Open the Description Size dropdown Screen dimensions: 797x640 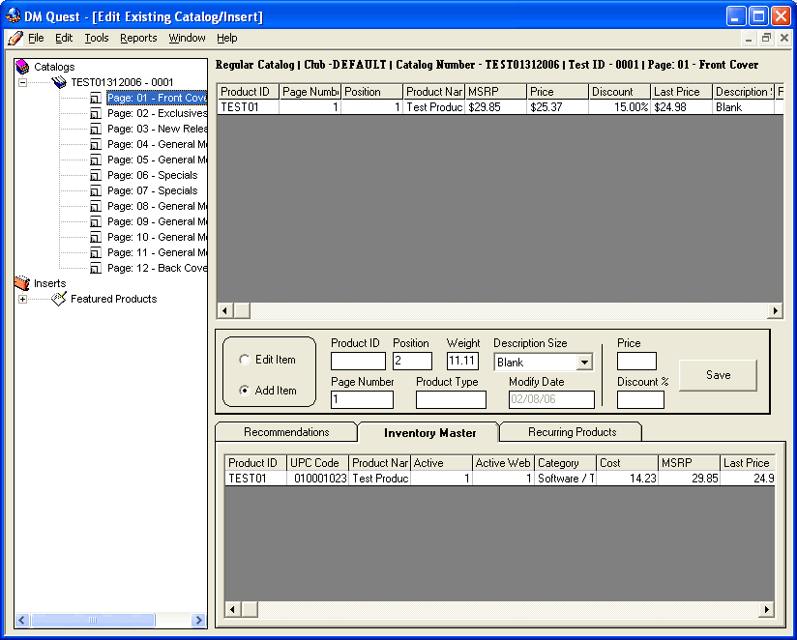[584, 363]
